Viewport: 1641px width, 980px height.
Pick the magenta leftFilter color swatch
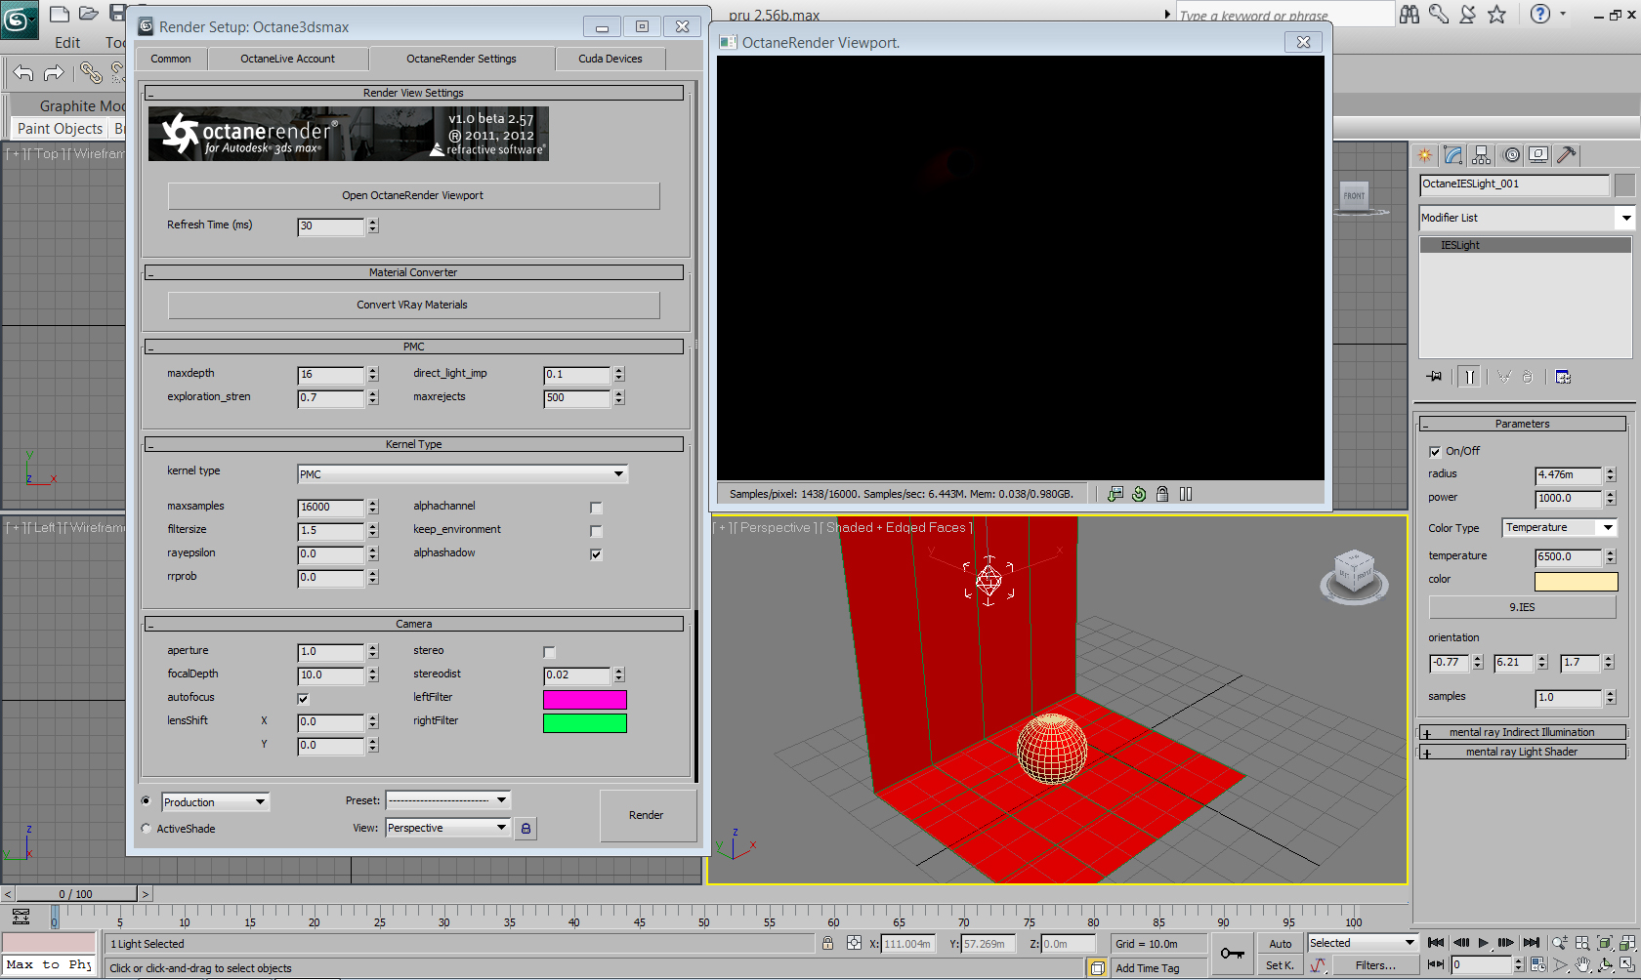585,699
